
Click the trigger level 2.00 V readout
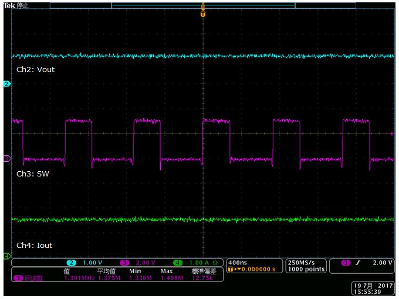383,263
